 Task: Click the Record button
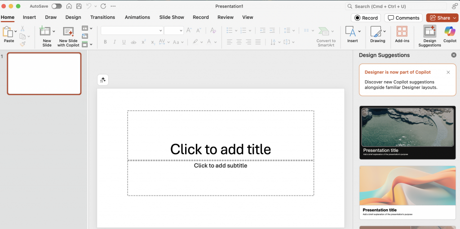click(x=366, y=18)
